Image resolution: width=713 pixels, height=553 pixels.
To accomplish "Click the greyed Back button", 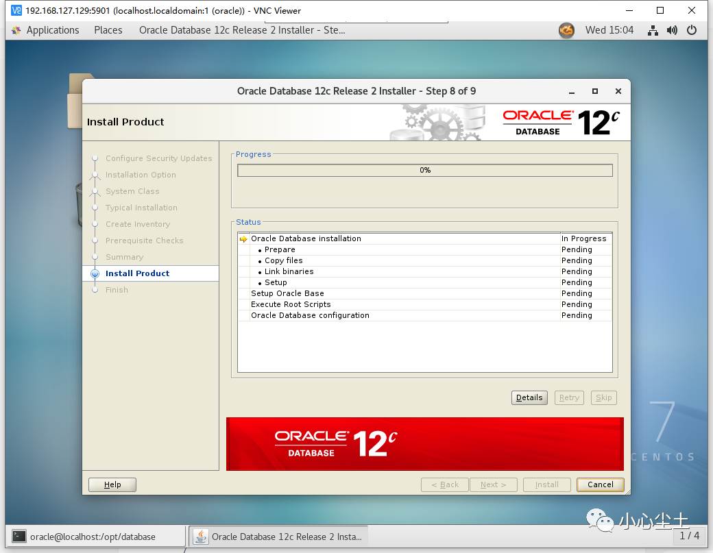I will tap(445, 485).
